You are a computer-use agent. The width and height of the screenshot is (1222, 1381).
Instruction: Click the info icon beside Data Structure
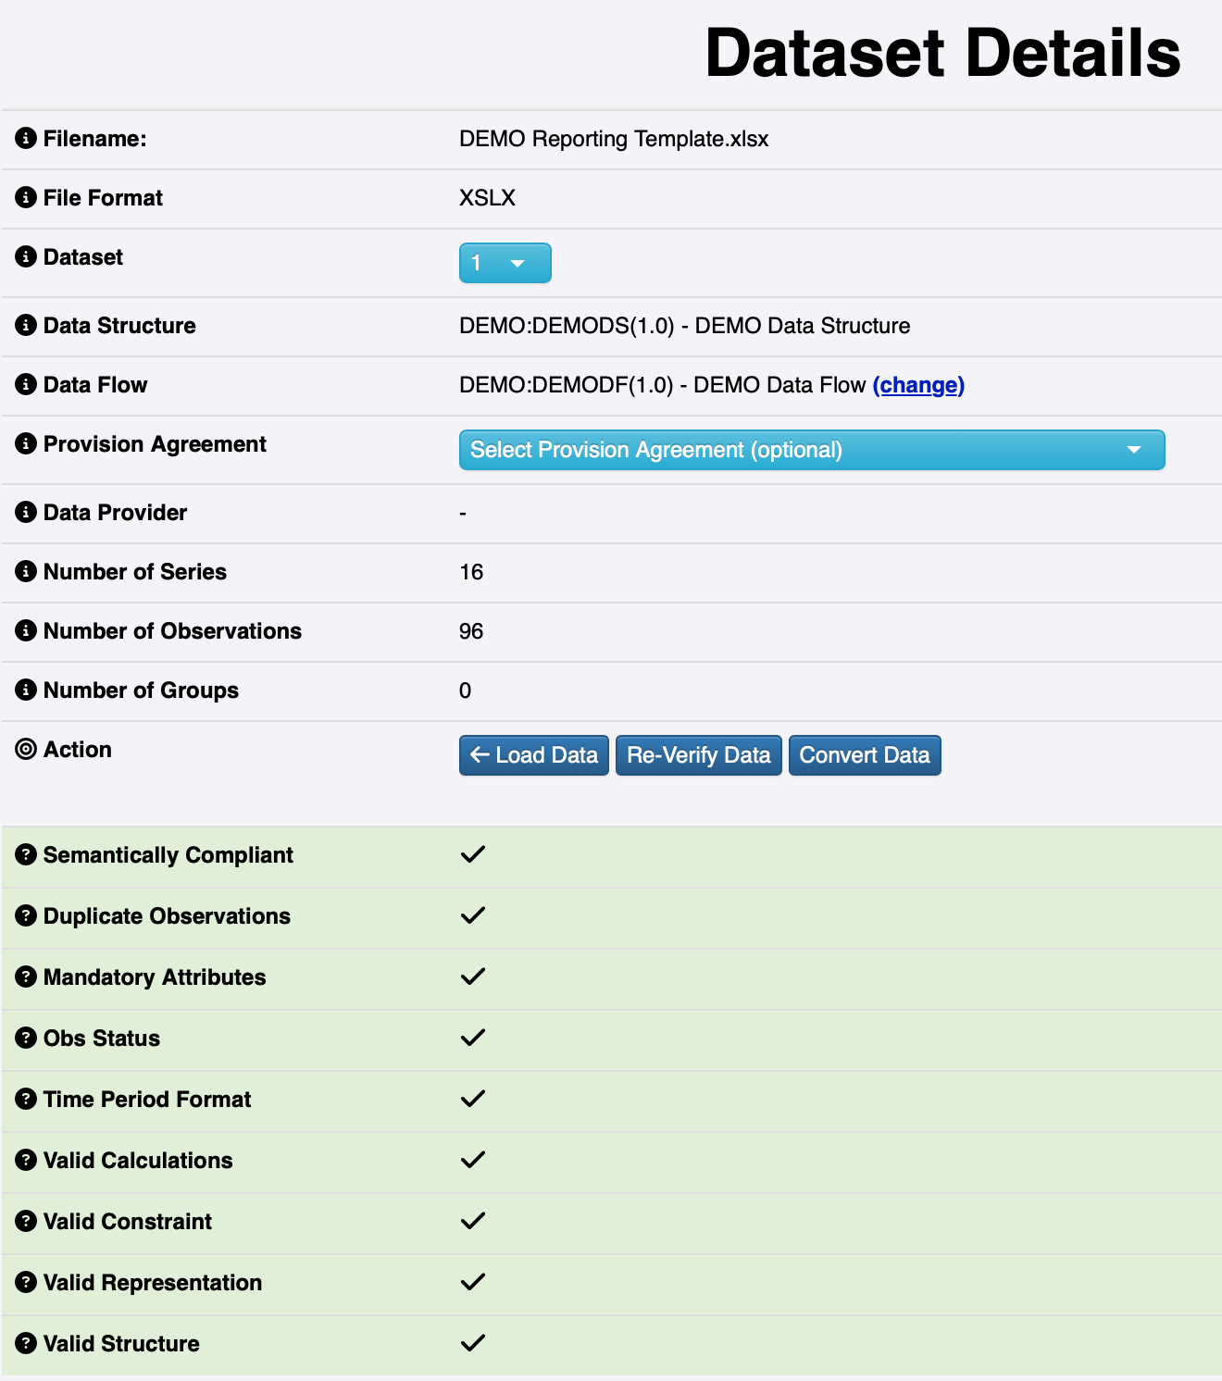point(26,326)
